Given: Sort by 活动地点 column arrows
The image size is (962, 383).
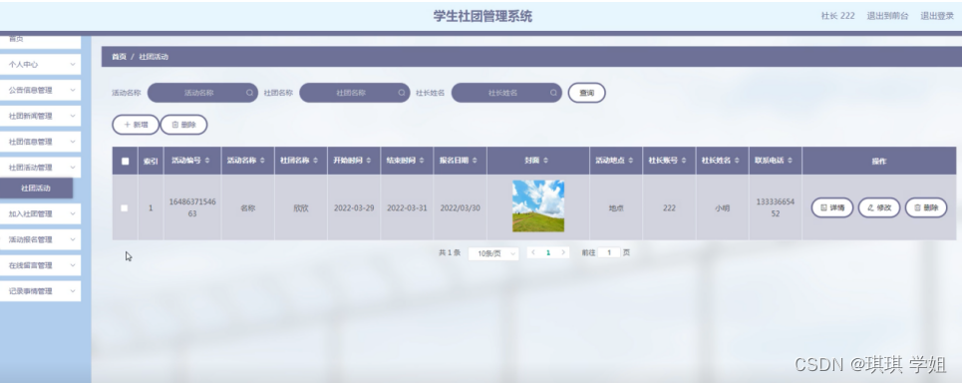Looking at the screenshot, I should (631, 161).
